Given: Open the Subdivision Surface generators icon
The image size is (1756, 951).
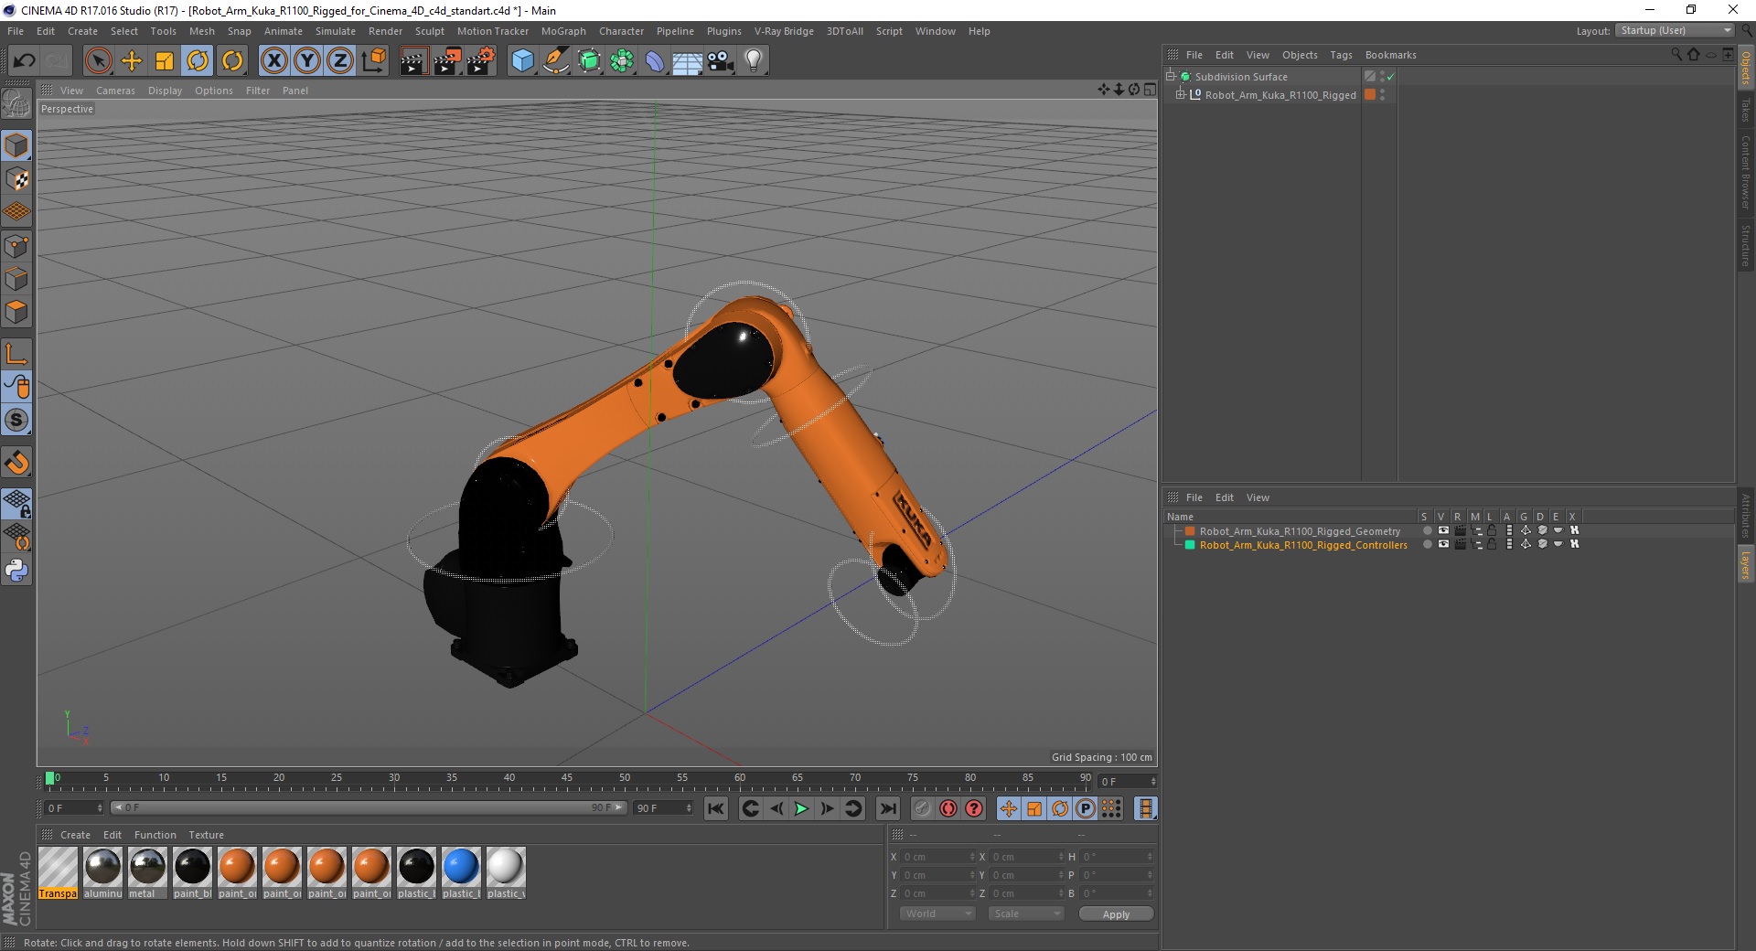Looking at the screenshot, I should tap(589, 61).
